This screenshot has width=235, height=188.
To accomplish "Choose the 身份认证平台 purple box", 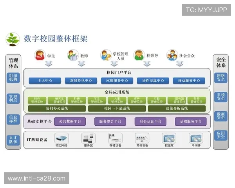I will click(150, 121).
